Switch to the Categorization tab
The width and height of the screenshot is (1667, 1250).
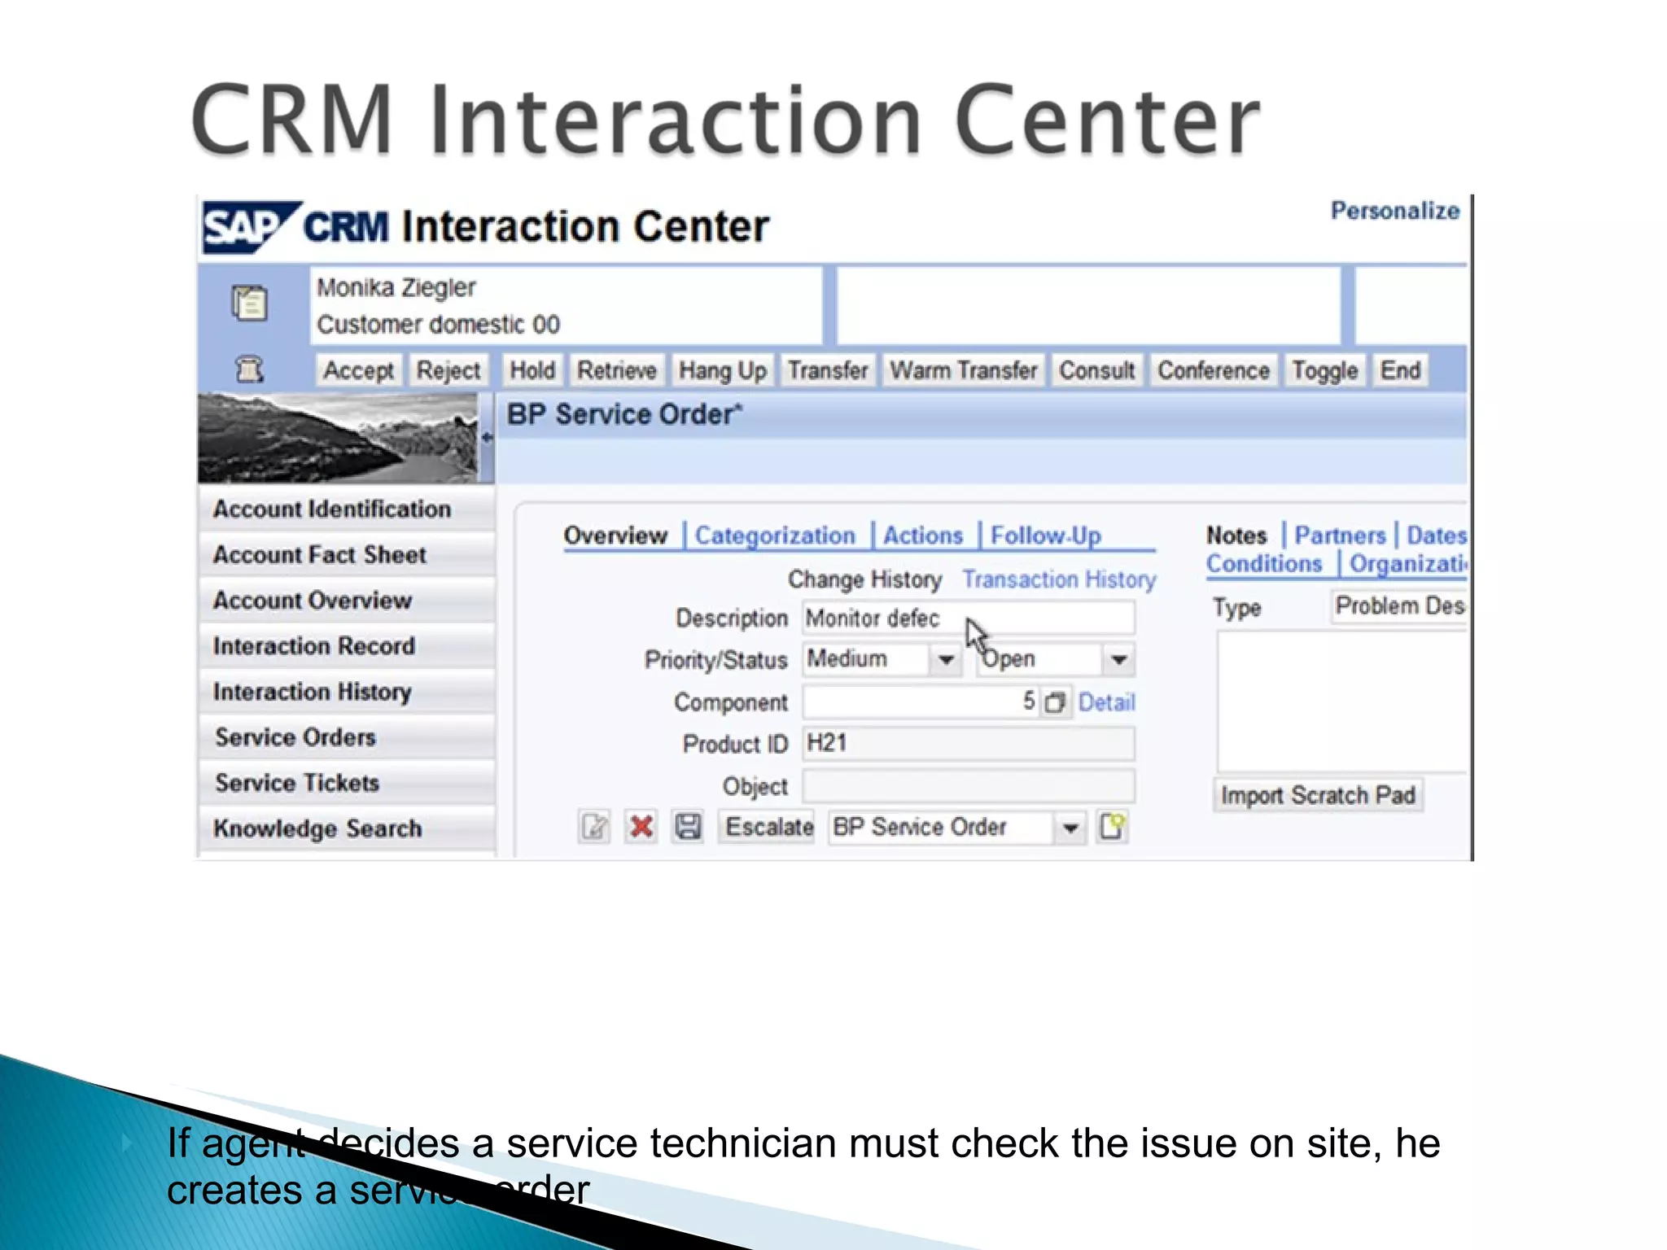pos(774,535)
